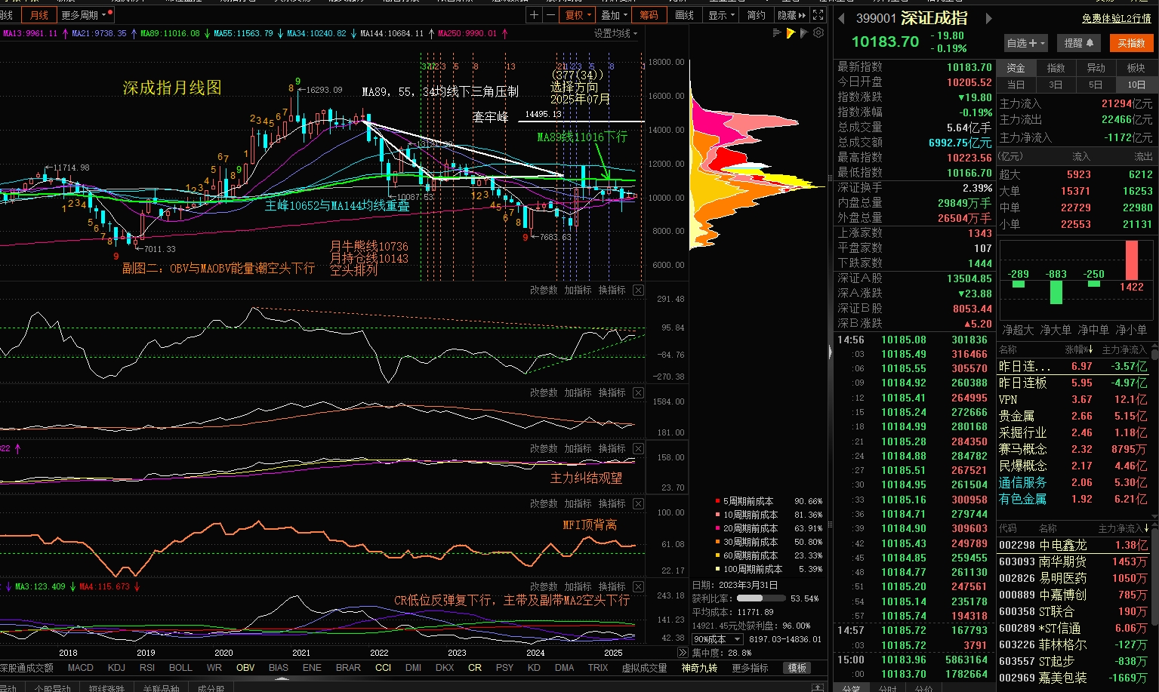Click bottom-right pop-out panel icon
1159x692 pixels.
pos(818,687)
